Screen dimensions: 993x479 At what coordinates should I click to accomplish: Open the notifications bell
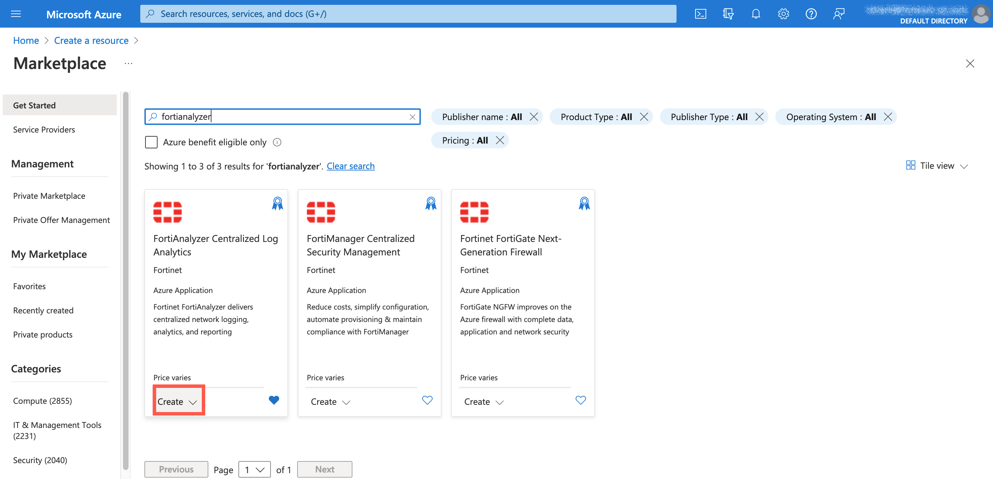756,13
